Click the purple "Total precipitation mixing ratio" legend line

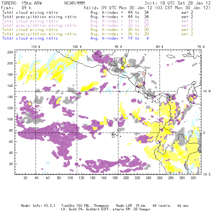click(x=39, y=25)
